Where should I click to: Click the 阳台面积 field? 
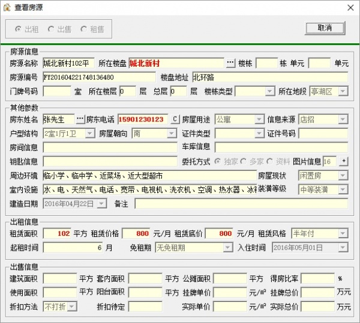pos(145,292)
